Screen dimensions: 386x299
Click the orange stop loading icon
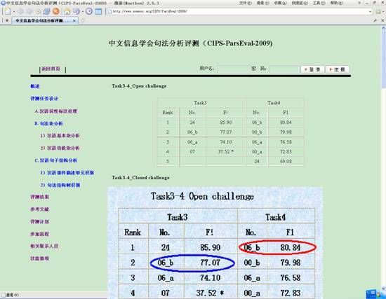click(x=56, y=11)
